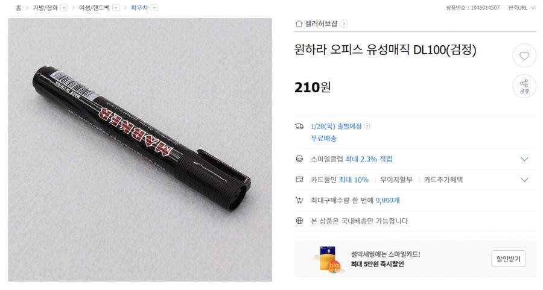This screenshot has width=543, height=290.
Task: Go to 홈 in the breadcrumb
Action: click(18, 8)
